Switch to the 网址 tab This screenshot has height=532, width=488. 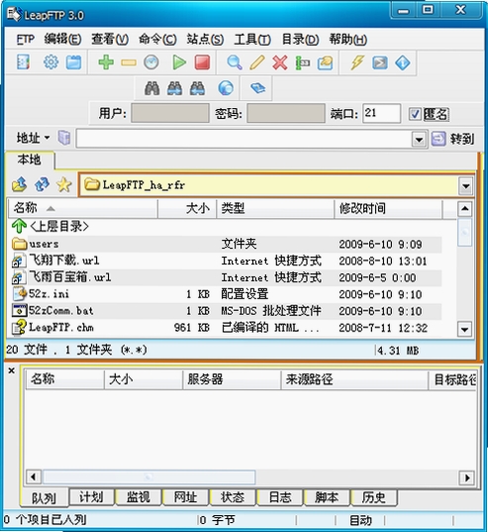[185, 497]
